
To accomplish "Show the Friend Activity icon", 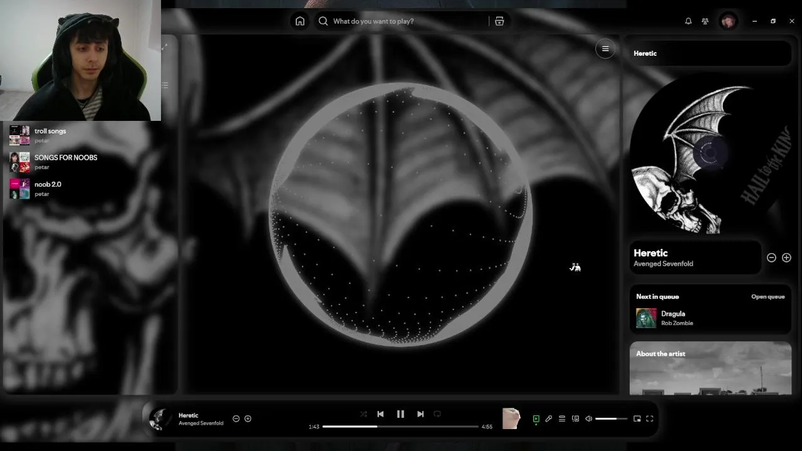I will [705, 21].
